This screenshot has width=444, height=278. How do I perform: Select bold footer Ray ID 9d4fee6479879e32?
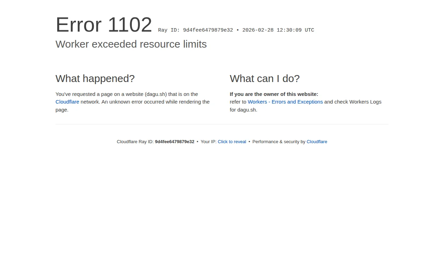pyautogui.click(x=174, y=142)
